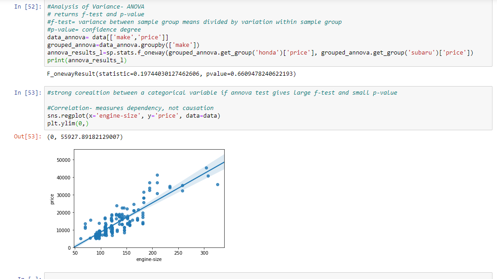Click the '#Correlation- measures dependency' comment line
This screenshot has height=279, width=497.
[x=130, y=108]
